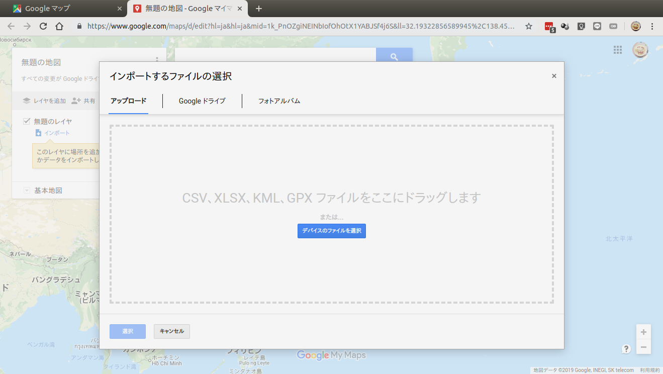Open Chrome's three-dot browser menu

click(x=652, y=26)
